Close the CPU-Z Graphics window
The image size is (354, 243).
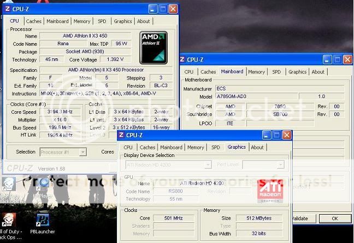click(287, 135)
